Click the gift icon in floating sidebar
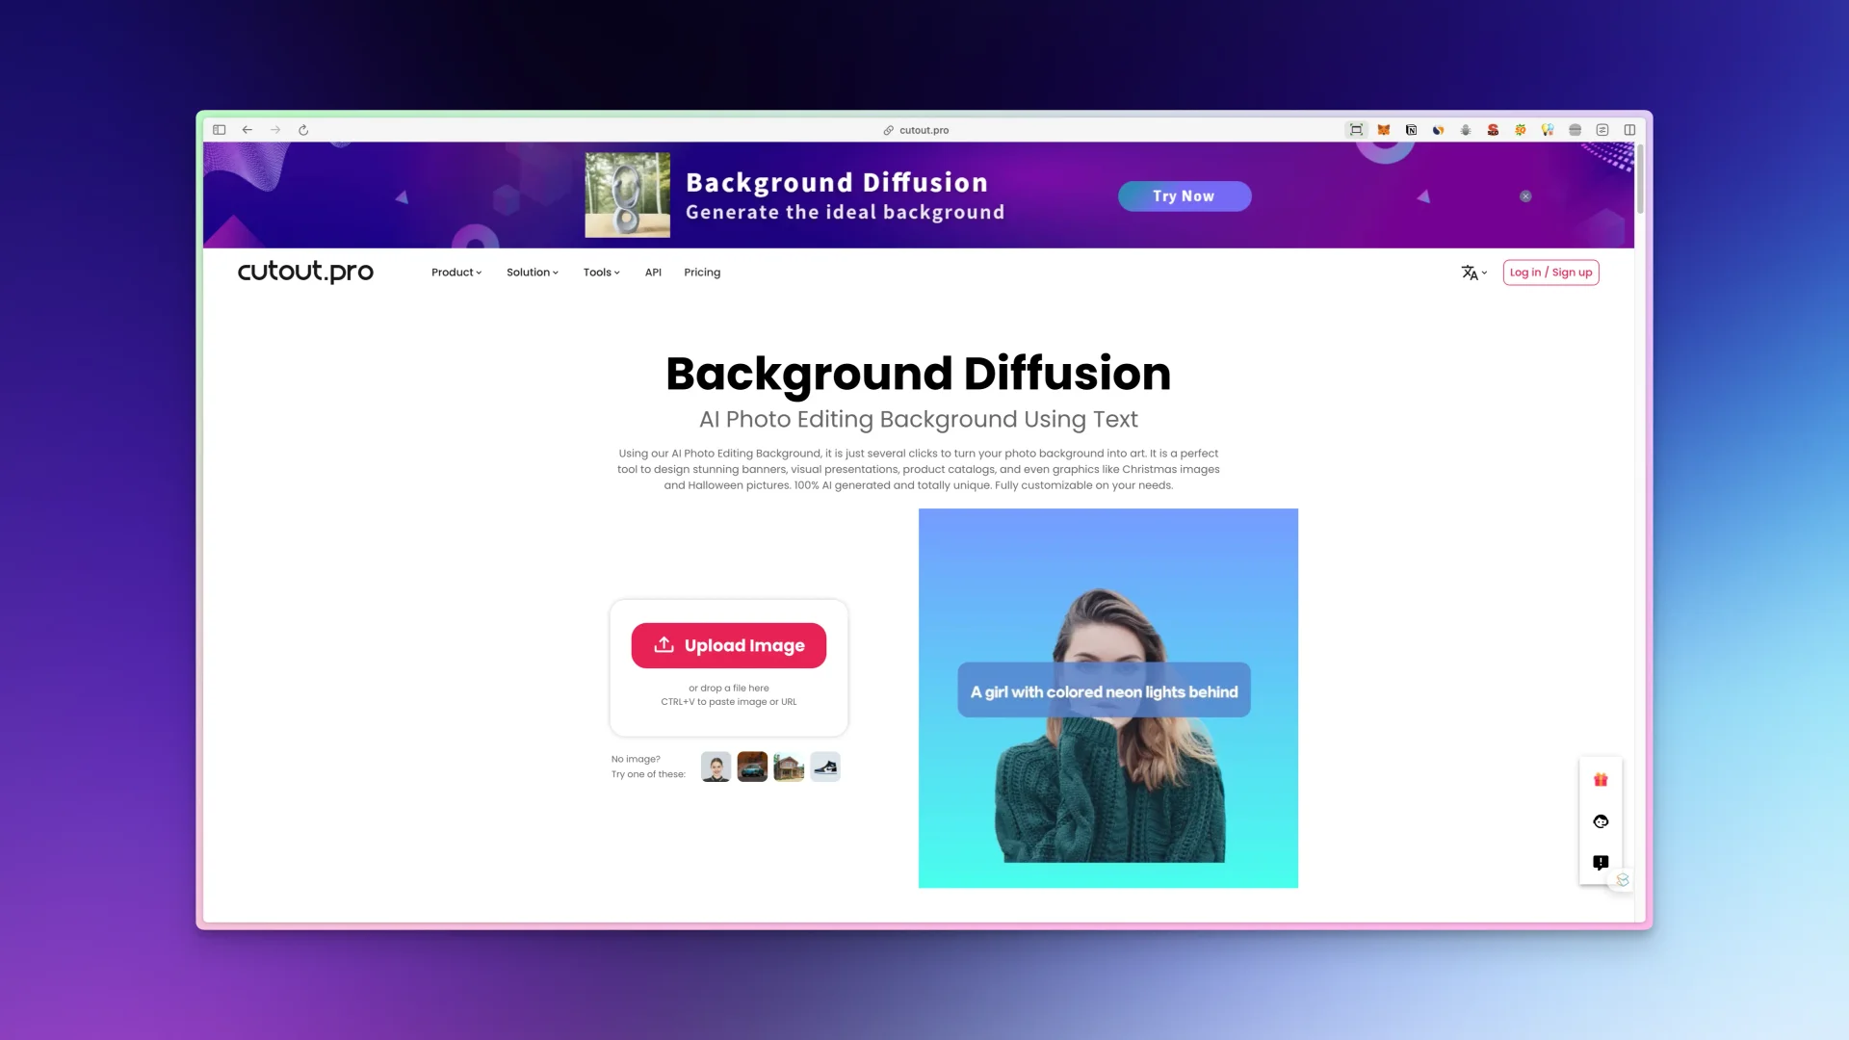Image resolution: width=1849 pixels, height=1040 pixels. pos(1601,780)
